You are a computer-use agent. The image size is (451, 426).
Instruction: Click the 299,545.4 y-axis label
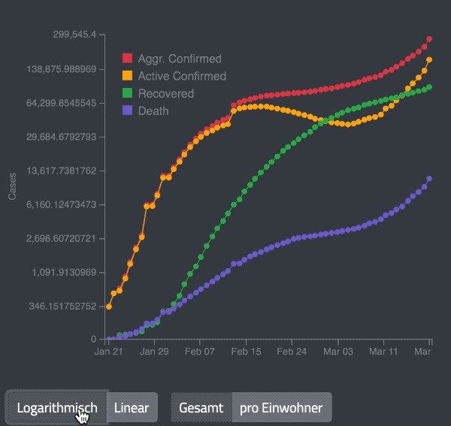[74, 35]
